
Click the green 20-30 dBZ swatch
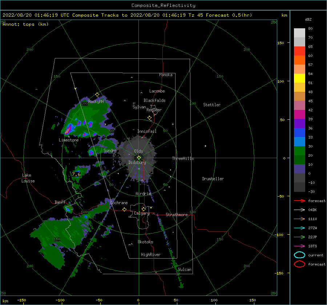[x=299, y=151]
